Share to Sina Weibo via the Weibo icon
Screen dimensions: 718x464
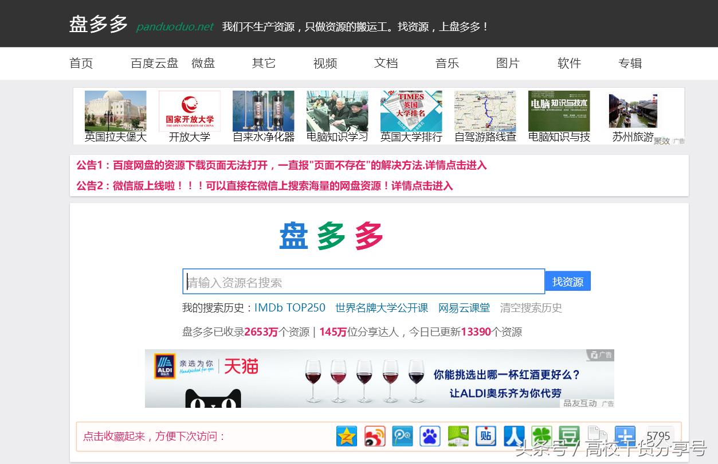(374, 436)
